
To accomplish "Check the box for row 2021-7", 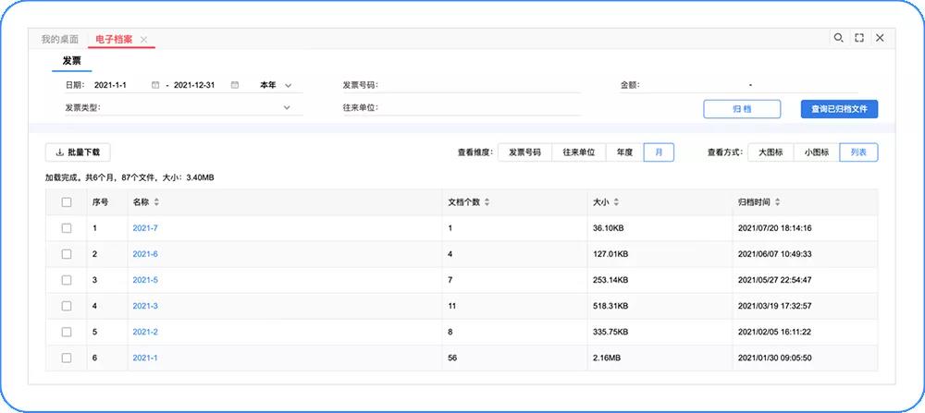I will click(x=67, y=228).
